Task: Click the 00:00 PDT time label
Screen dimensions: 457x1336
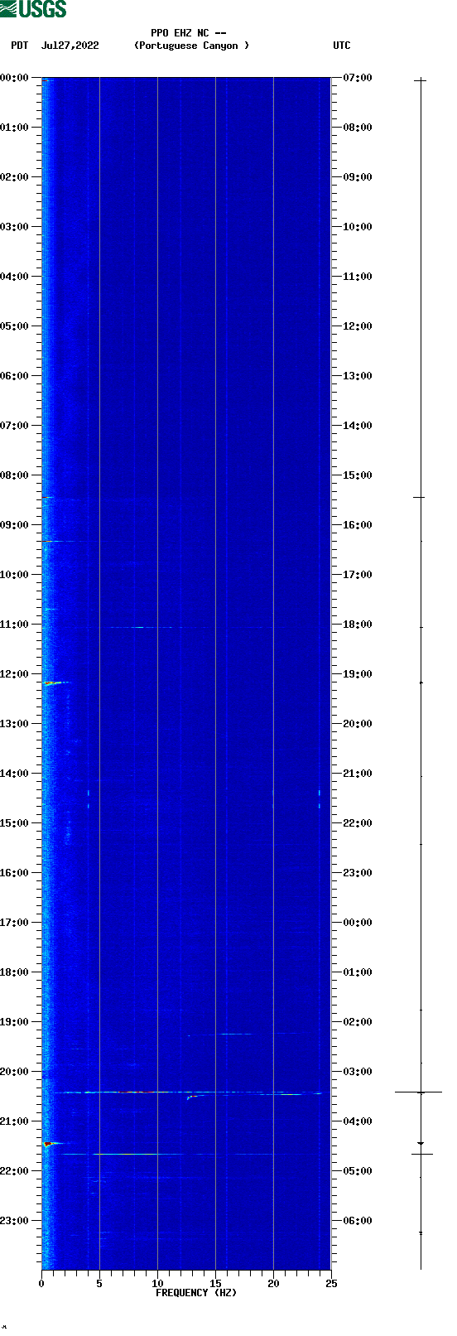Action: (x=14, y=78)
